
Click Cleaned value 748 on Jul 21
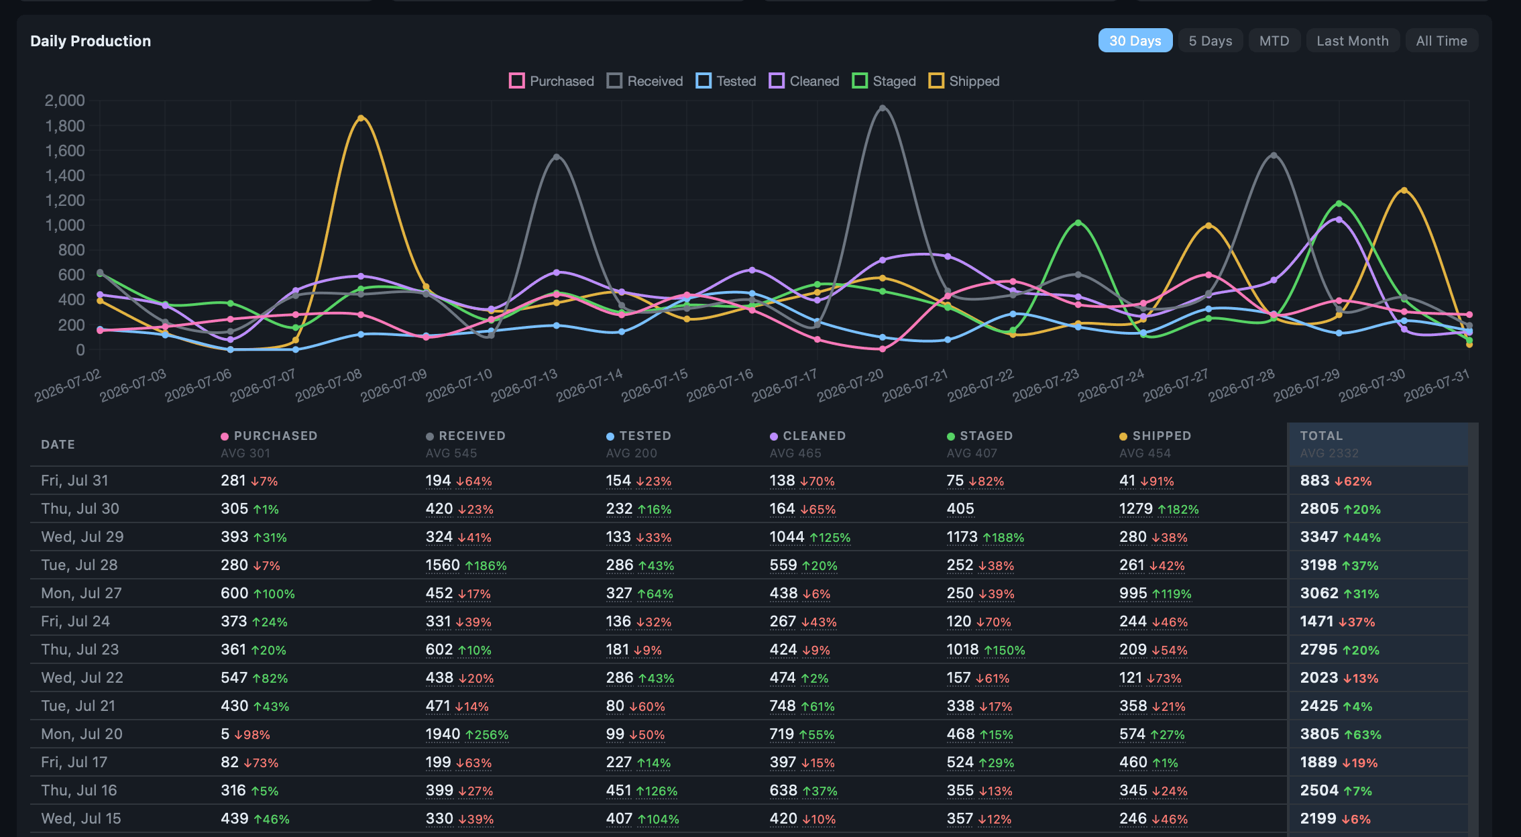(x=783, y=706)
